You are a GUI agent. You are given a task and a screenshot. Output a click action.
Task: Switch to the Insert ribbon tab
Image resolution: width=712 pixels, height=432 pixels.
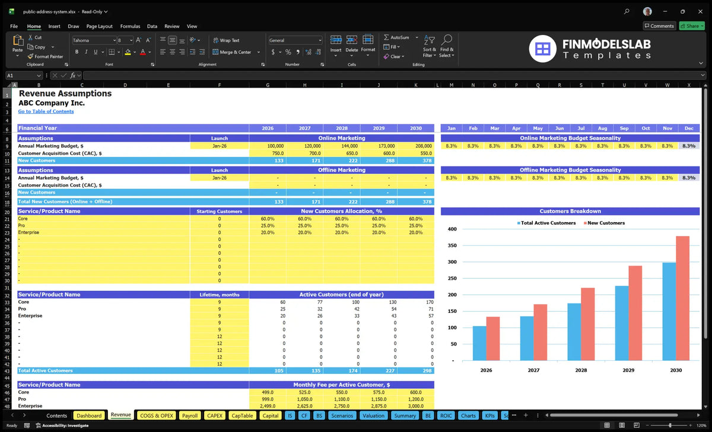point(54,26)
